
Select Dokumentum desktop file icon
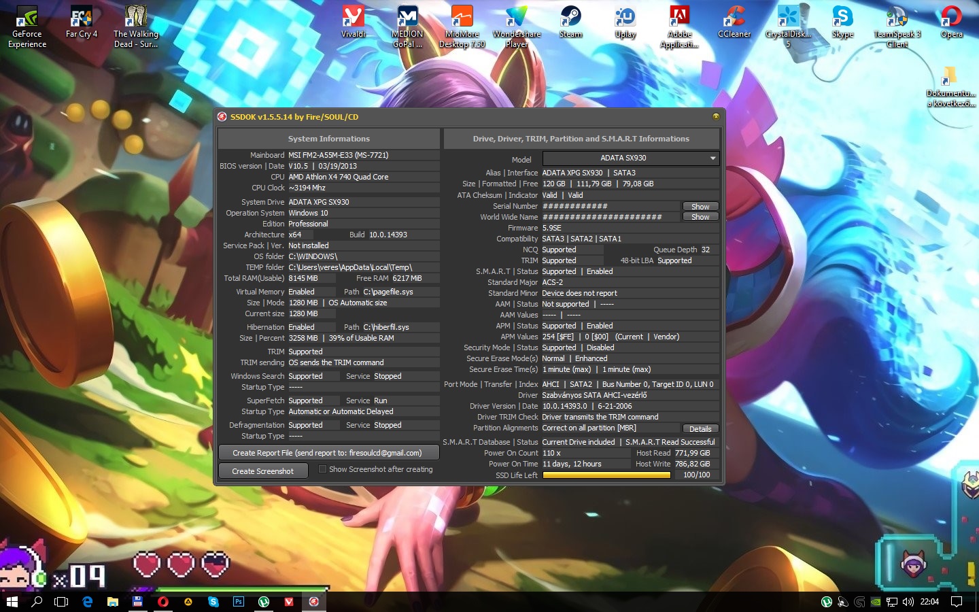pyautogui.click(x=951, y=87)
